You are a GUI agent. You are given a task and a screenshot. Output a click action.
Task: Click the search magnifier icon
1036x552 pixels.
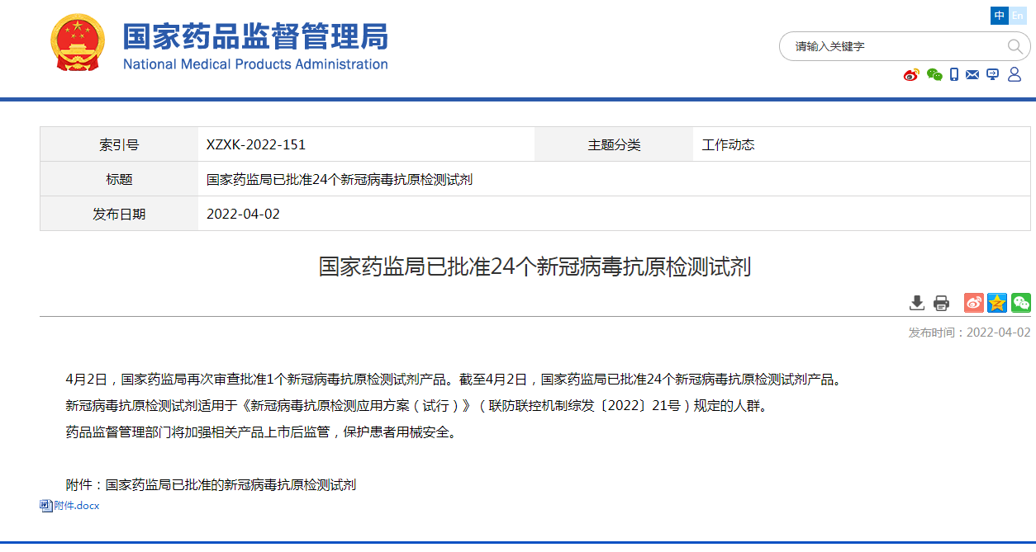[1014, 46]
